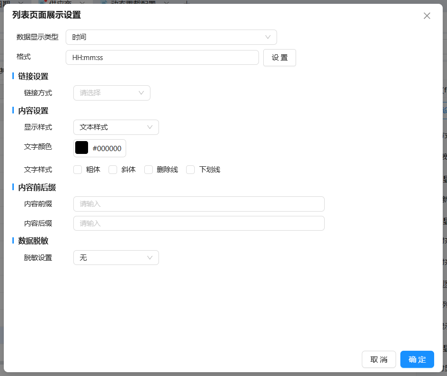Click the chevron arrow of 显示样式 select
This screenshot has height=376, width=447.
149,127
